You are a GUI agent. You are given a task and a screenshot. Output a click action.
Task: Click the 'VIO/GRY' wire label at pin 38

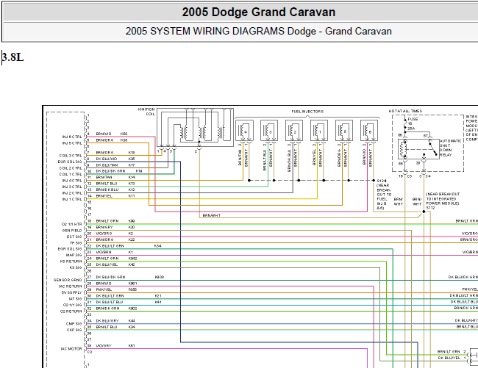[x=104, y=346]
